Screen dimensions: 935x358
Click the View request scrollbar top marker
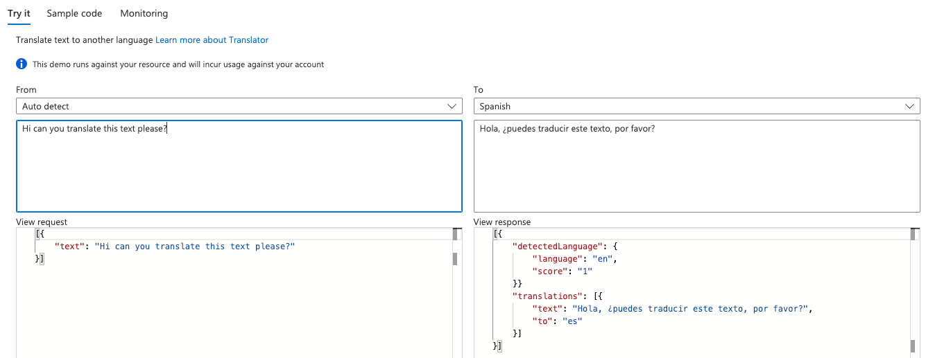(x=455, y=234)
